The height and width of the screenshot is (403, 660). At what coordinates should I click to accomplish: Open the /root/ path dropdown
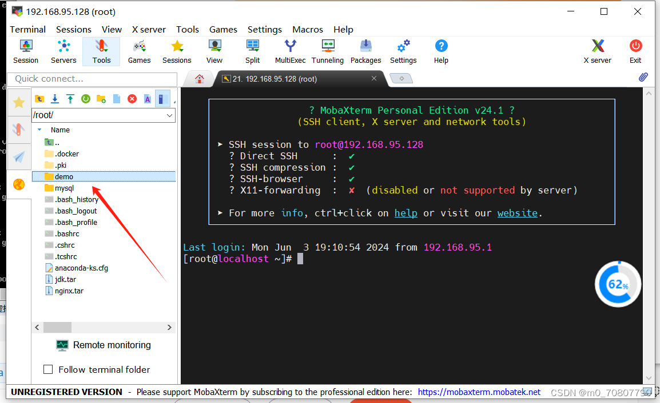pyautogui.click(x=169, y=115)
